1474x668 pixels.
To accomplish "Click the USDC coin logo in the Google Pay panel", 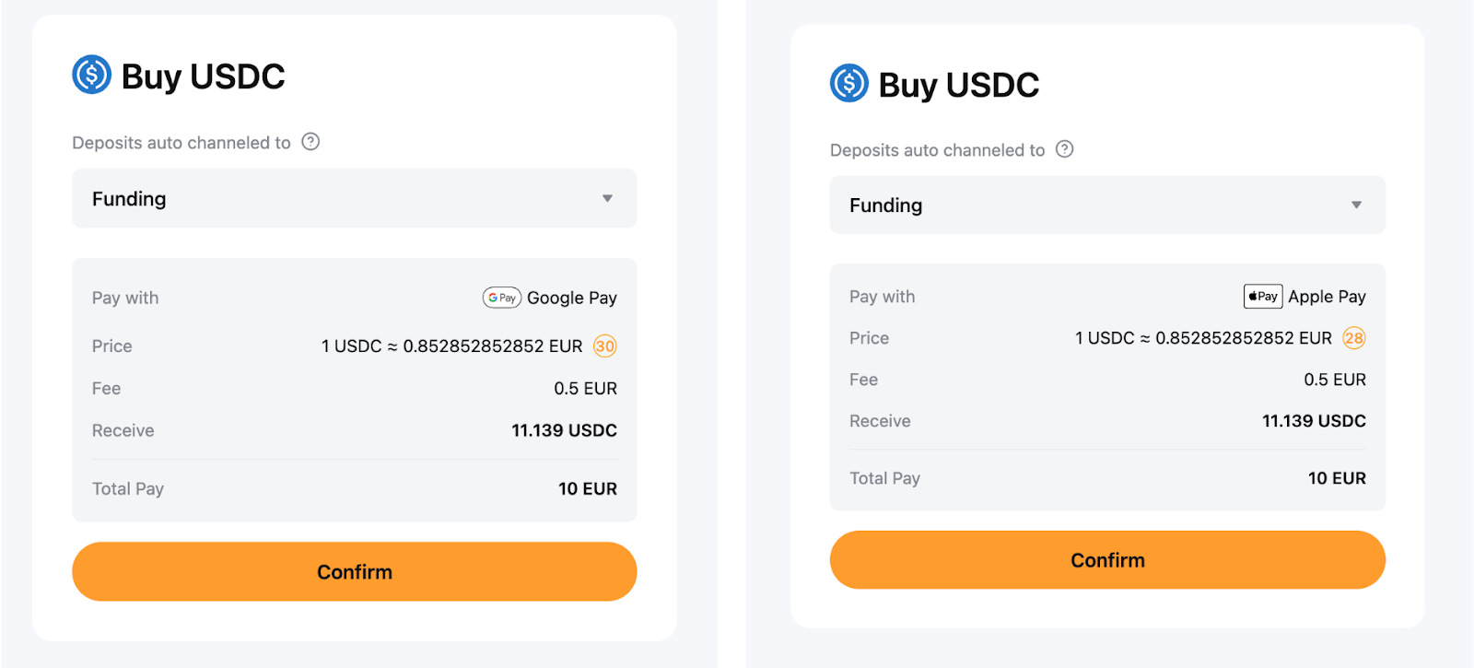I will 92,75.
